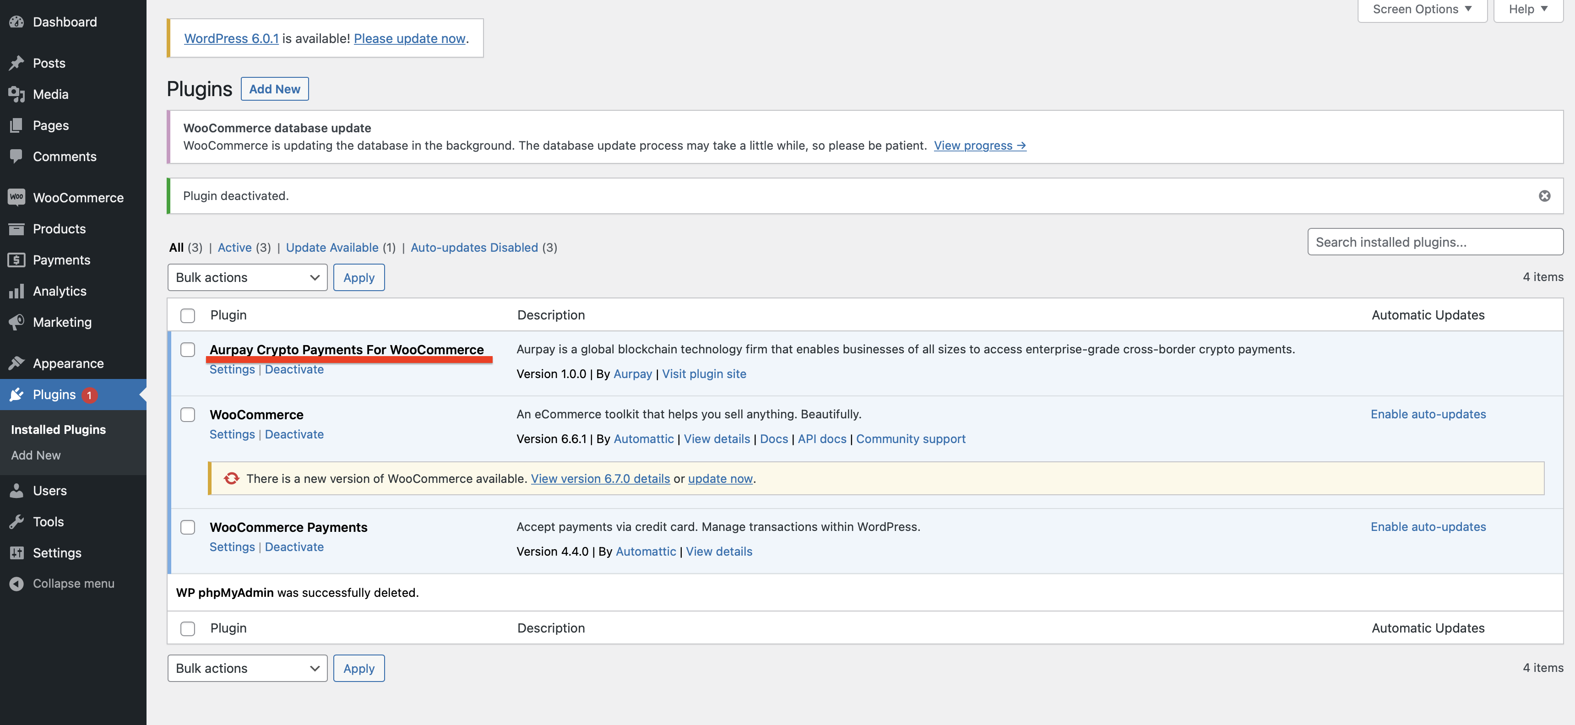
Task: Click the Media icon in sidebar
Action: [x=16, y=94]
